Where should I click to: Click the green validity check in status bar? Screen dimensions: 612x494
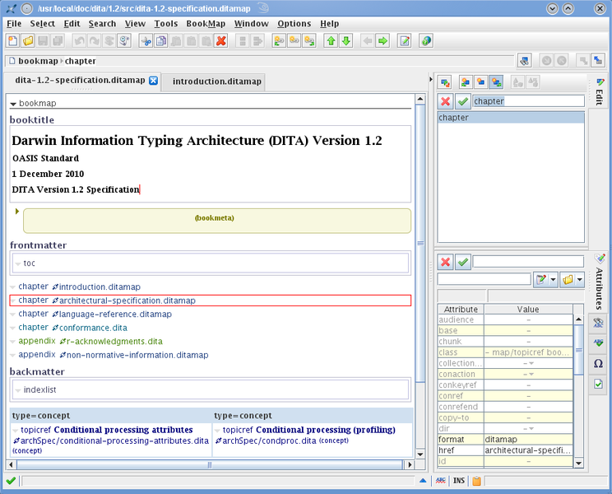(x=11, y=481)
